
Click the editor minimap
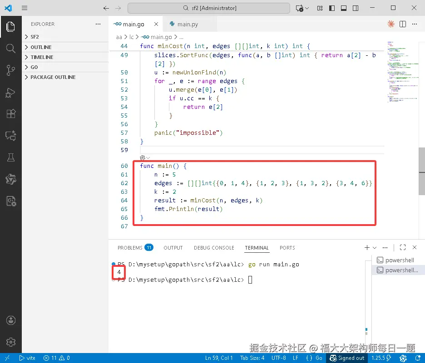[x=402, y=72]
